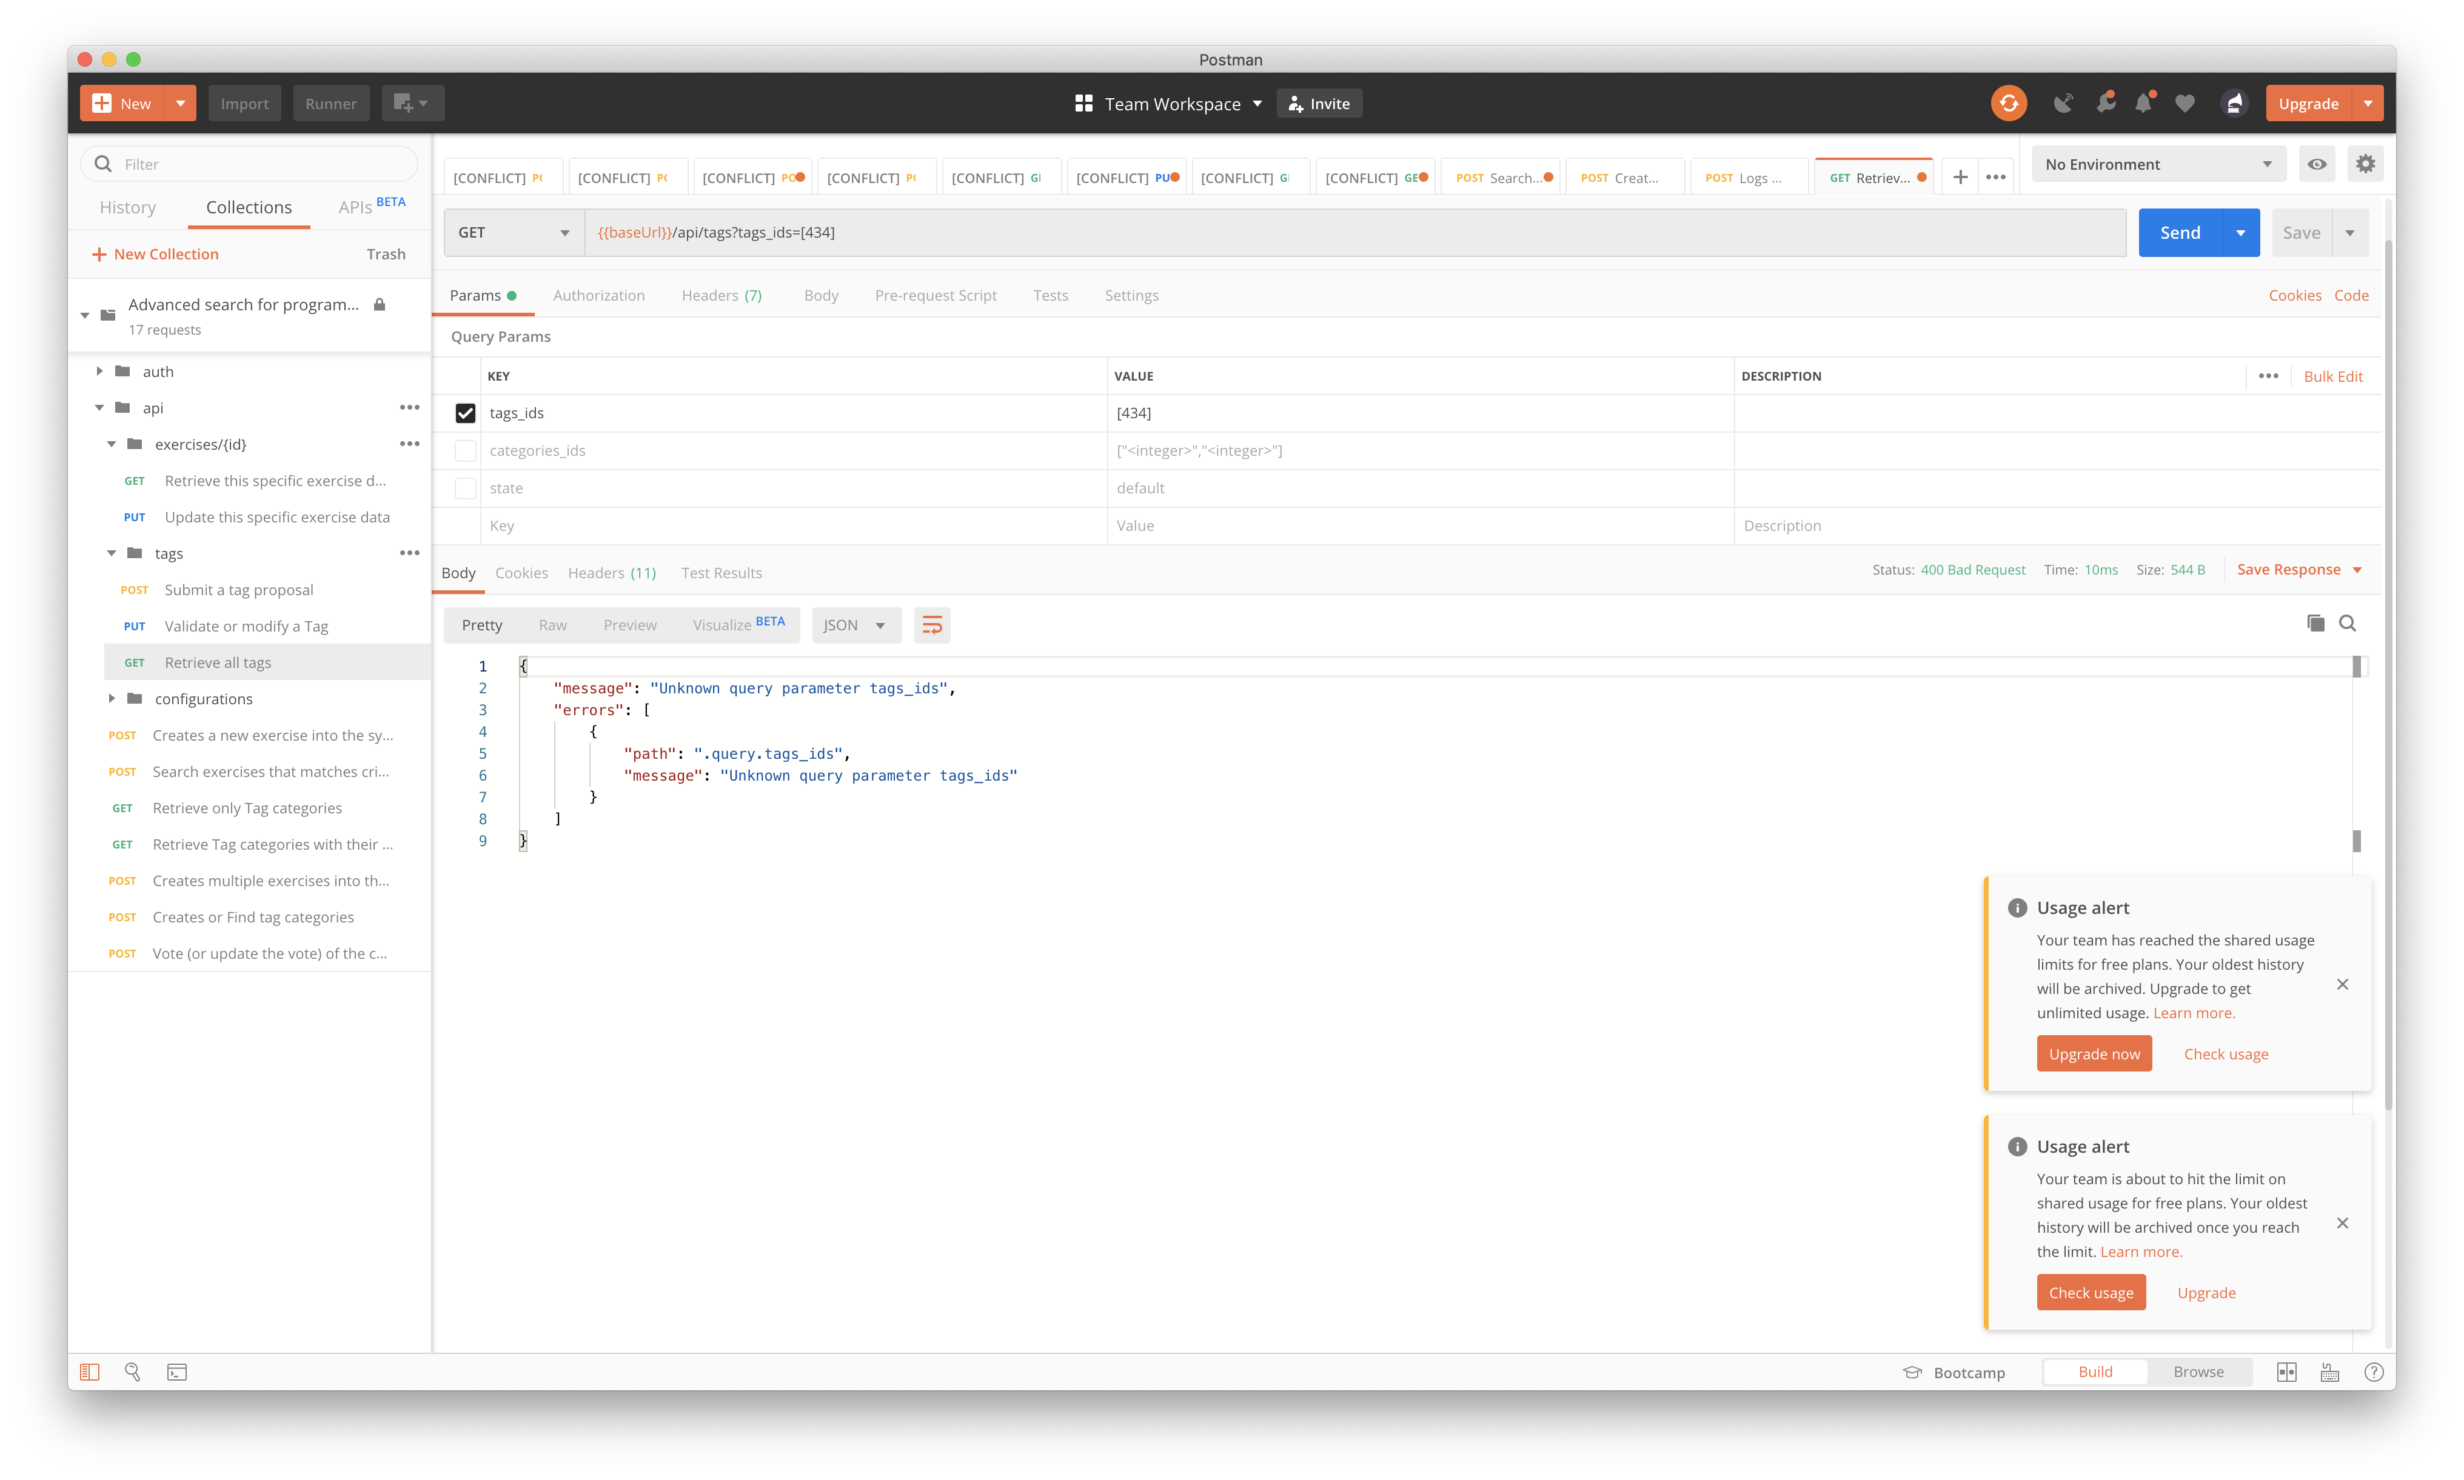Open Postman notifications bell
Screen dimensions: 2464x1480
click(x=2144, y=102)
